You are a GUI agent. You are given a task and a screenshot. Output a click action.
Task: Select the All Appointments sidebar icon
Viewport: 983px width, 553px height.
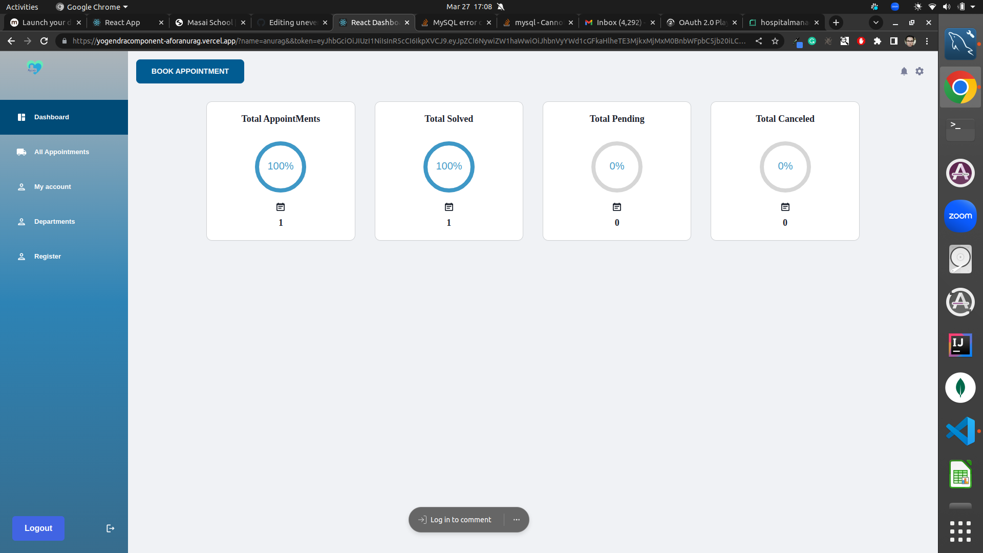[x=21, y=152]
